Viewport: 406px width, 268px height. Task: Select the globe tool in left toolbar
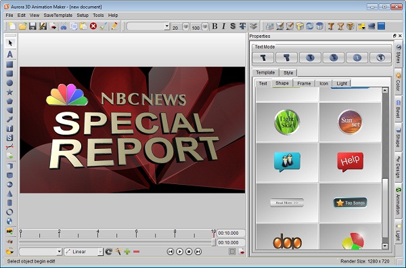coord(9,221)
